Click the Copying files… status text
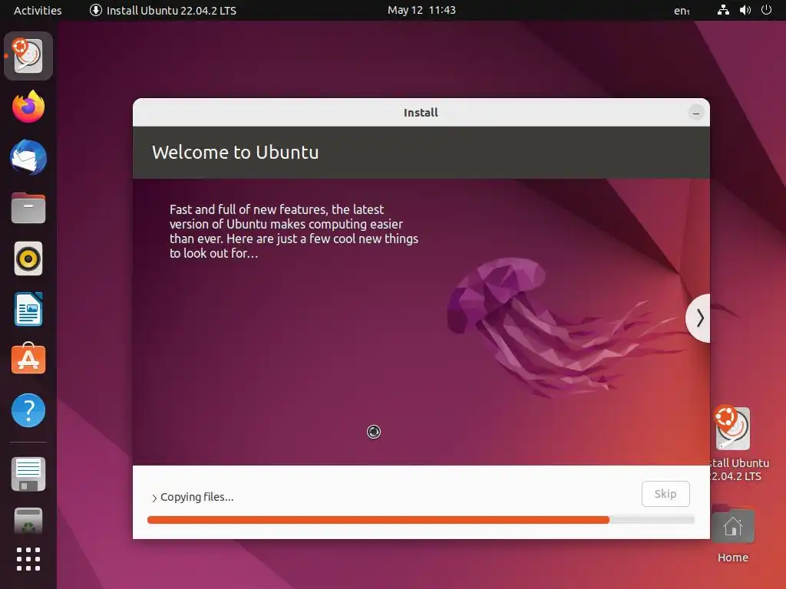The height and width of the screenshot is (589, 786). 197,497
